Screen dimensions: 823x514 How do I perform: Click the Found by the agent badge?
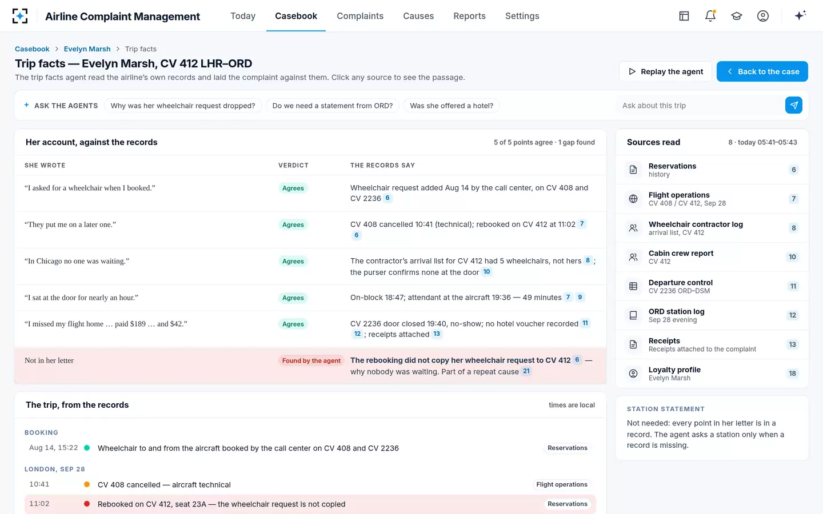(x=311, y=361)
